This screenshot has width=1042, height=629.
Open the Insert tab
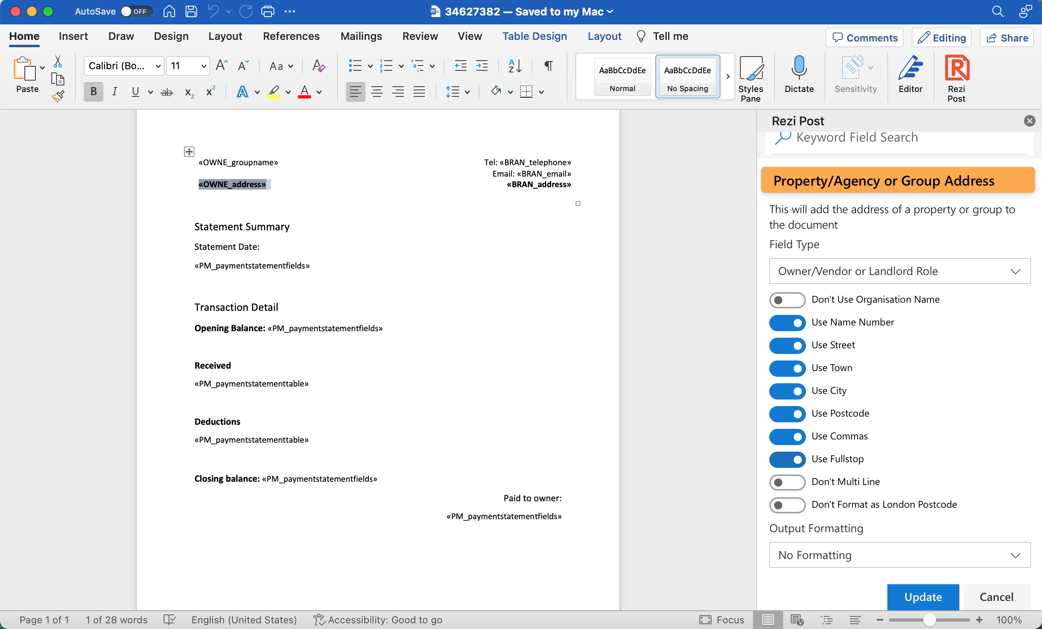pos(73,36)
